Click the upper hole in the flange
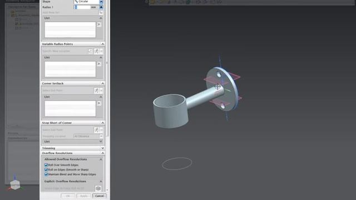The image size is (356, 200). click(x=219, y=74)
